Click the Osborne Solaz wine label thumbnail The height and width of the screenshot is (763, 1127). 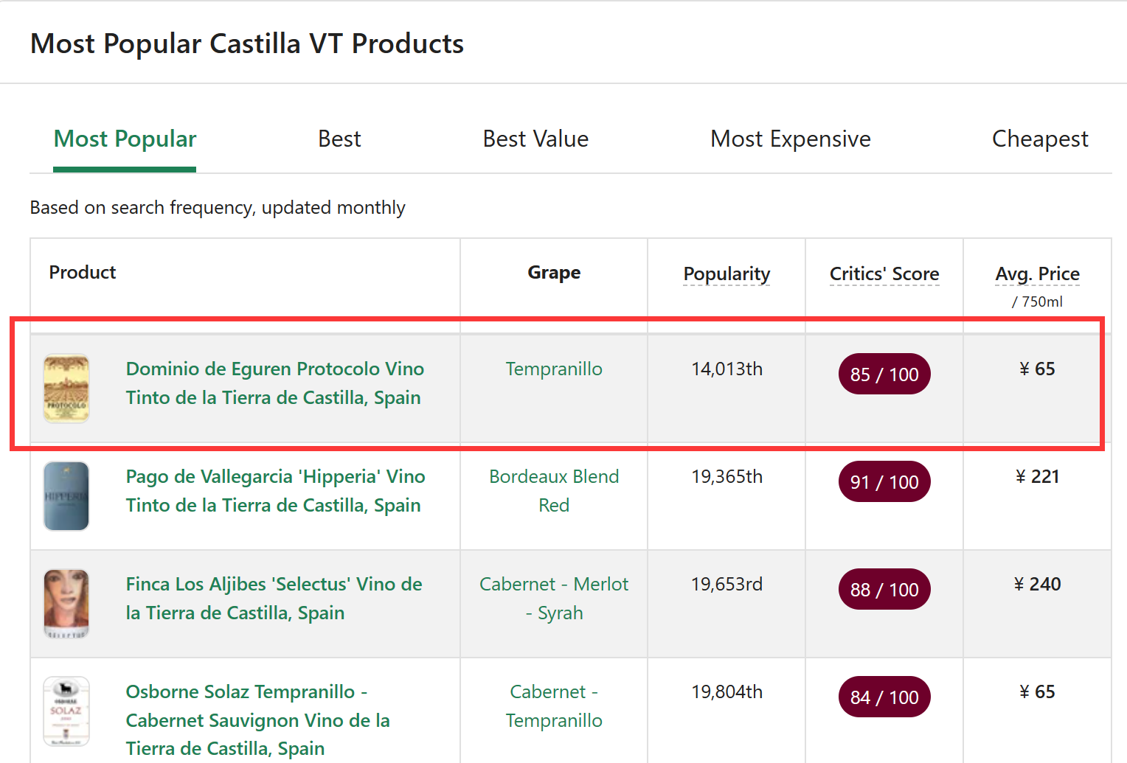click(x=66, y=711)
